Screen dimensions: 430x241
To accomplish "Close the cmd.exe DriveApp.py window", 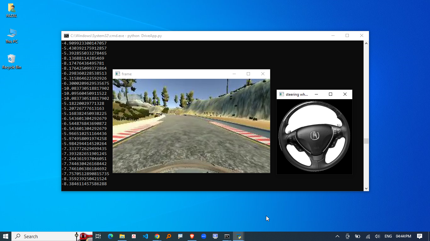I will tap(362, 36).
